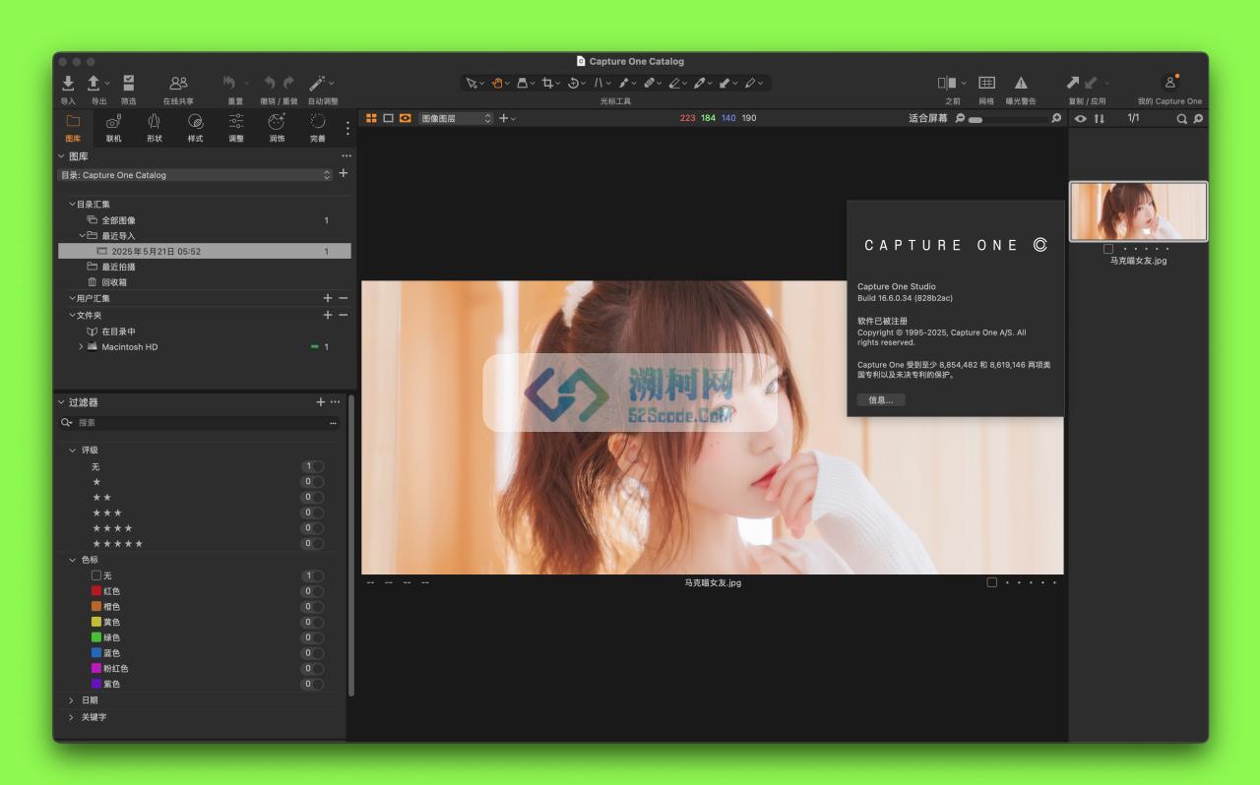
Task: Click the 绿色 green color swatch
Action: tap(96, 637)
